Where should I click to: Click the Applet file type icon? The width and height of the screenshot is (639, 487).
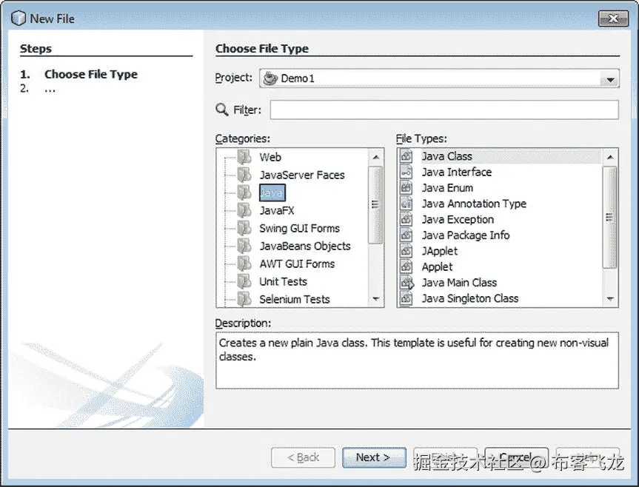[x=407, y=266]
